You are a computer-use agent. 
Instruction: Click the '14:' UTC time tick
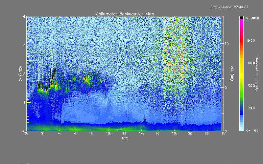pyautogui.click(x=141, y=133)
